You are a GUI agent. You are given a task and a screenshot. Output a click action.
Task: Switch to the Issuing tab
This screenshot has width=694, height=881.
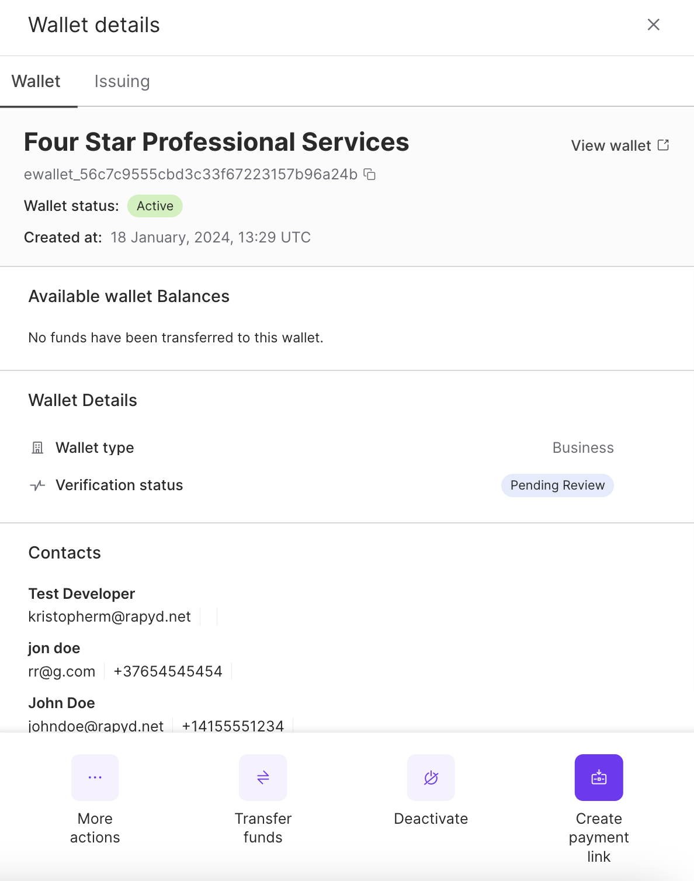(x=122, y=81)
